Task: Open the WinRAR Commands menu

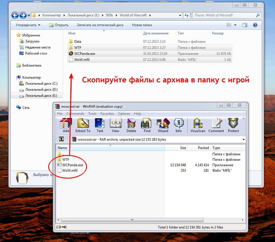Action: pyautogui.click(x=75, y=113)
